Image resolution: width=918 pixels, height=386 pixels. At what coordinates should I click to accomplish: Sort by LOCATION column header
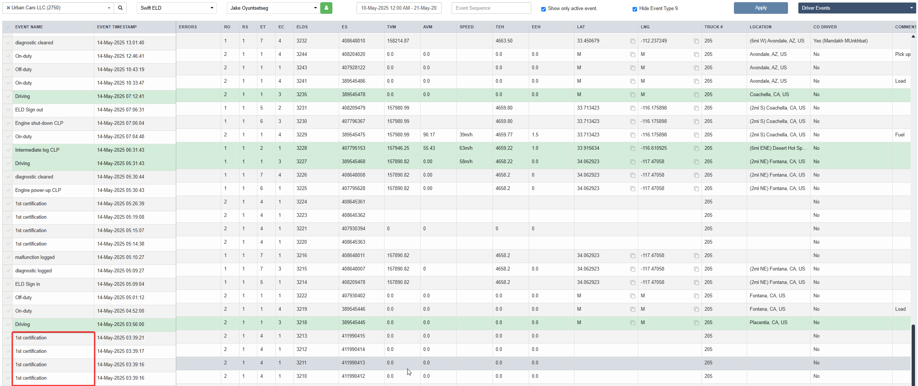tap(760, 27)
